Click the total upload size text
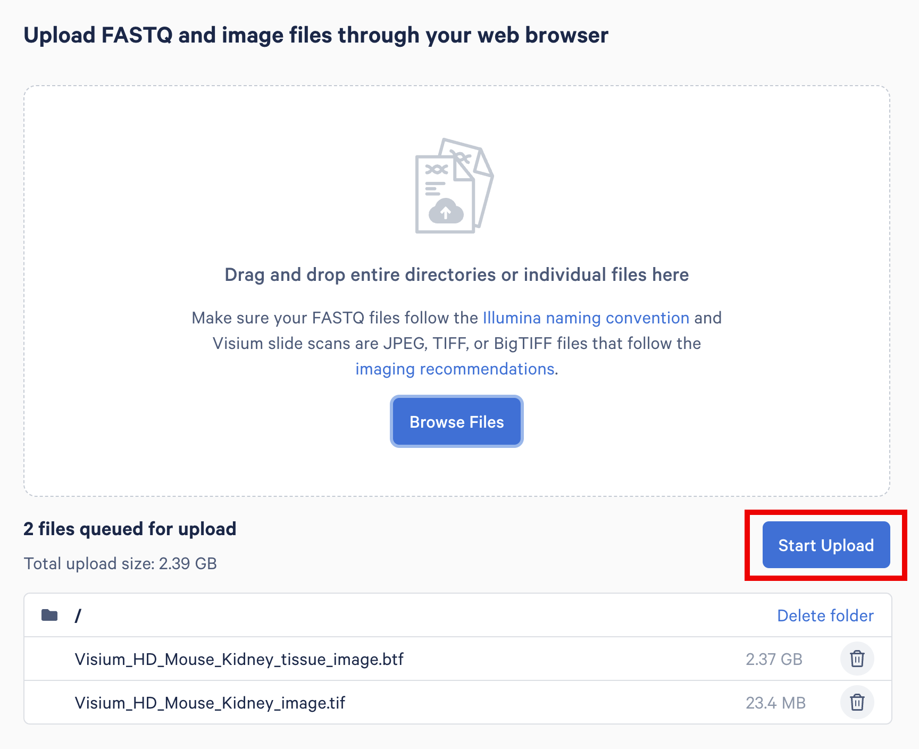This screenshot has width=919, height=749. (120, 563)
